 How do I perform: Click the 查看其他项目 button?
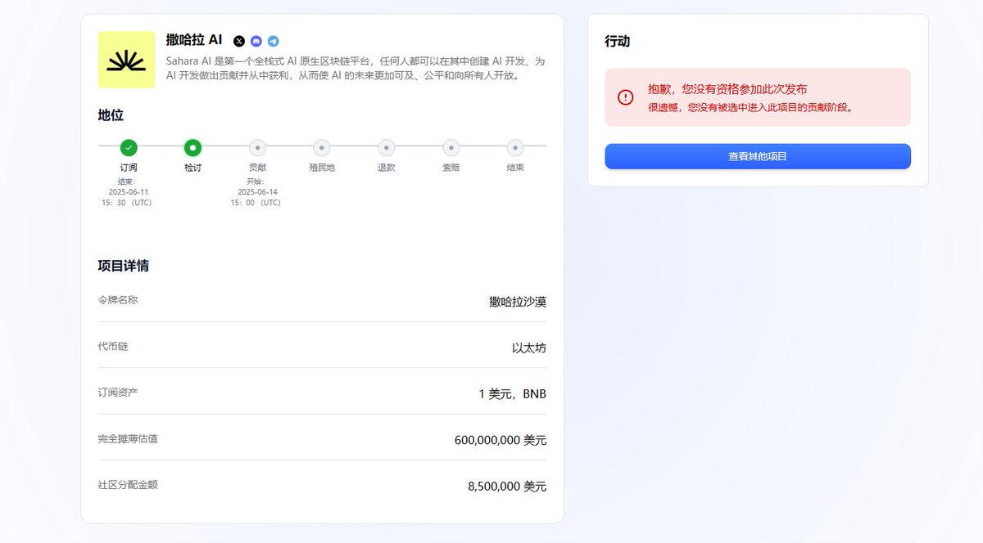click(x=758, y=156)
